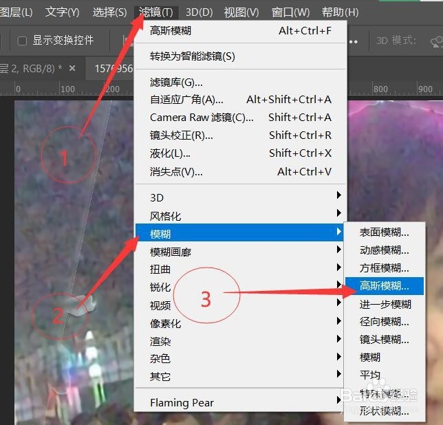Select highlighted 模糊 submenu entry
443x425 pixels.
point(239,232)
